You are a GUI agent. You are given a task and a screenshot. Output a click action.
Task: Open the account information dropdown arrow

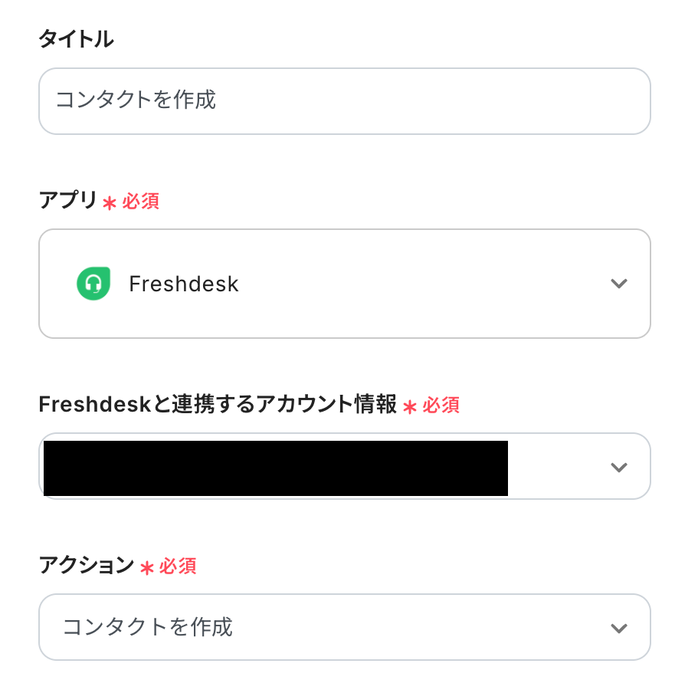619,467
